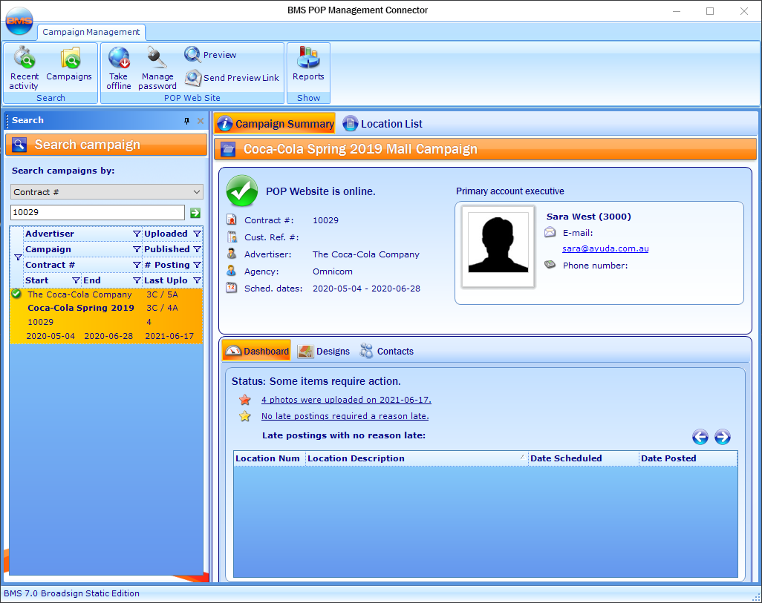Click the red star uploaded photos icon
762x603 pixels.
point(245,400)
